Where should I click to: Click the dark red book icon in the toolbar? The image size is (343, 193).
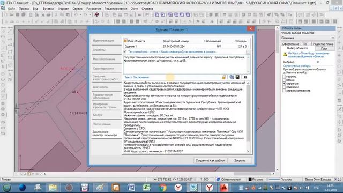96,14
